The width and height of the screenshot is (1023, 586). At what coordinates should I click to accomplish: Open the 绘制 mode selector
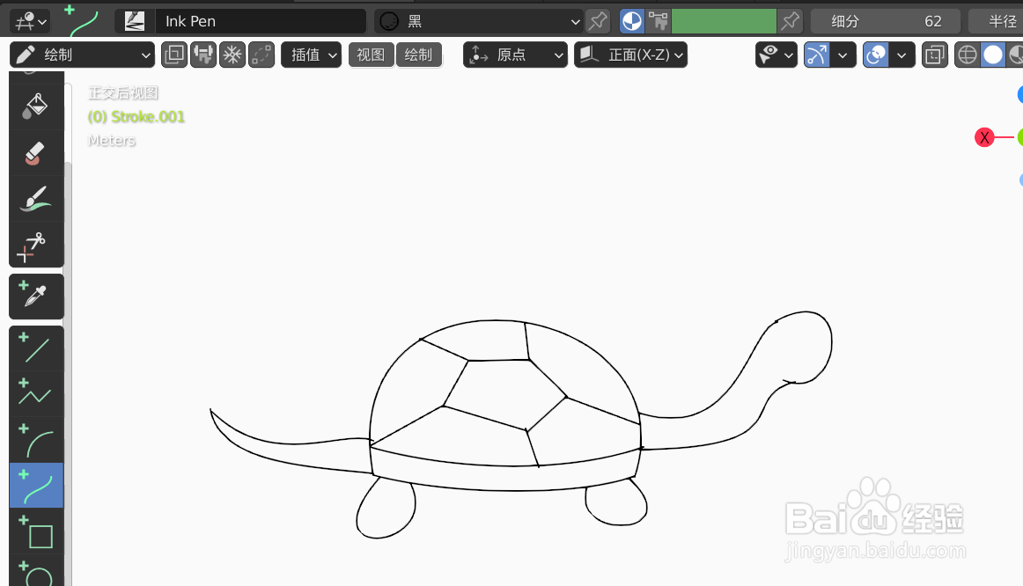click(82, 54)
